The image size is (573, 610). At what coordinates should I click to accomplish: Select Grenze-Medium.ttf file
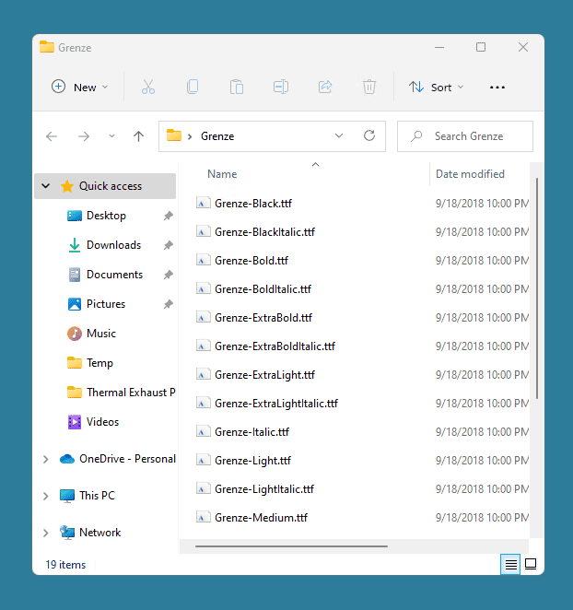(x=261, y=518)
